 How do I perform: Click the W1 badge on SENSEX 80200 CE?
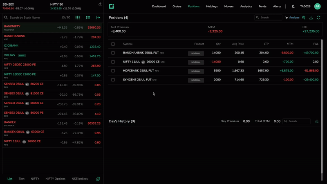pyautogui.click(x=27, y=84)
